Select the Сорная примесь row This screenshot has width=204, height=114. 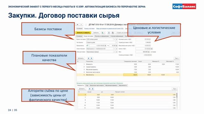click(x=128, y=67)
